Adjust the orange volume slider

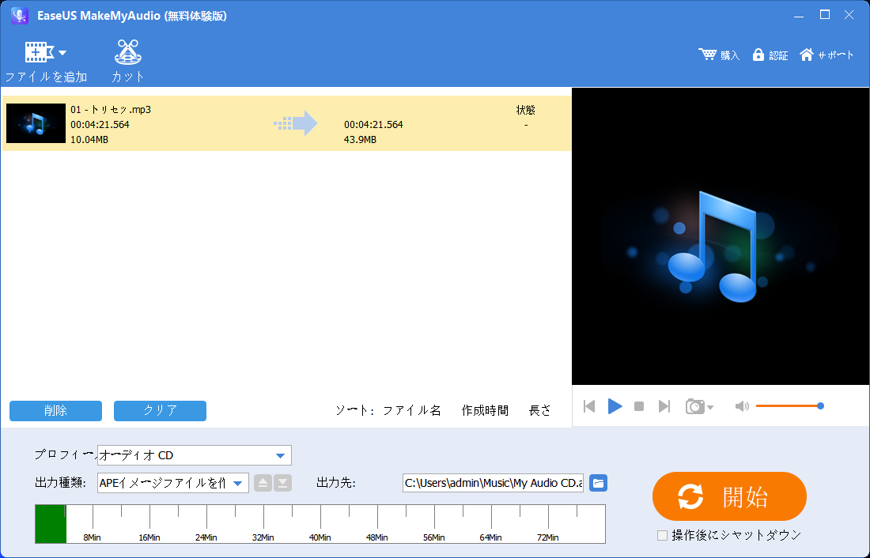[x=789, y=406]
